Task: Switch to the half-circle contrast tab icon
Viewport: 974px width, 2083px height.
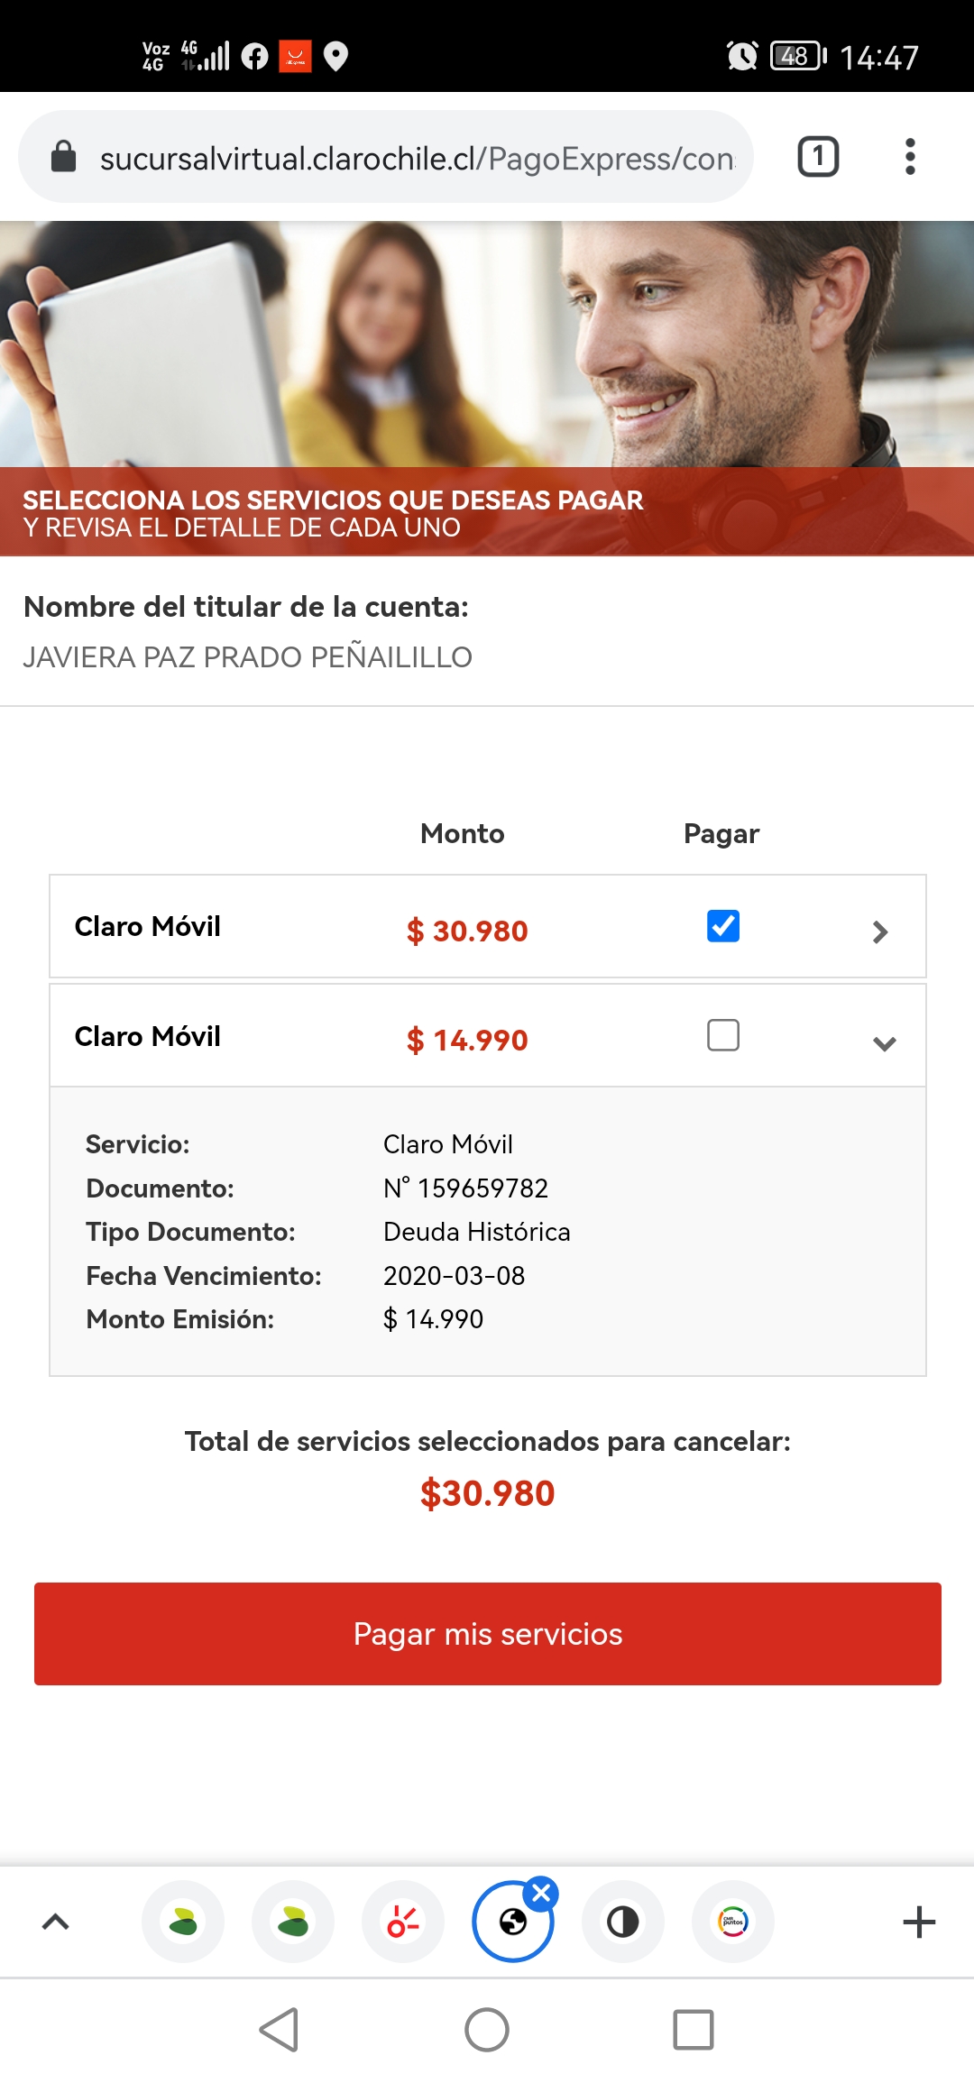Action: (x=623, y=1922)
